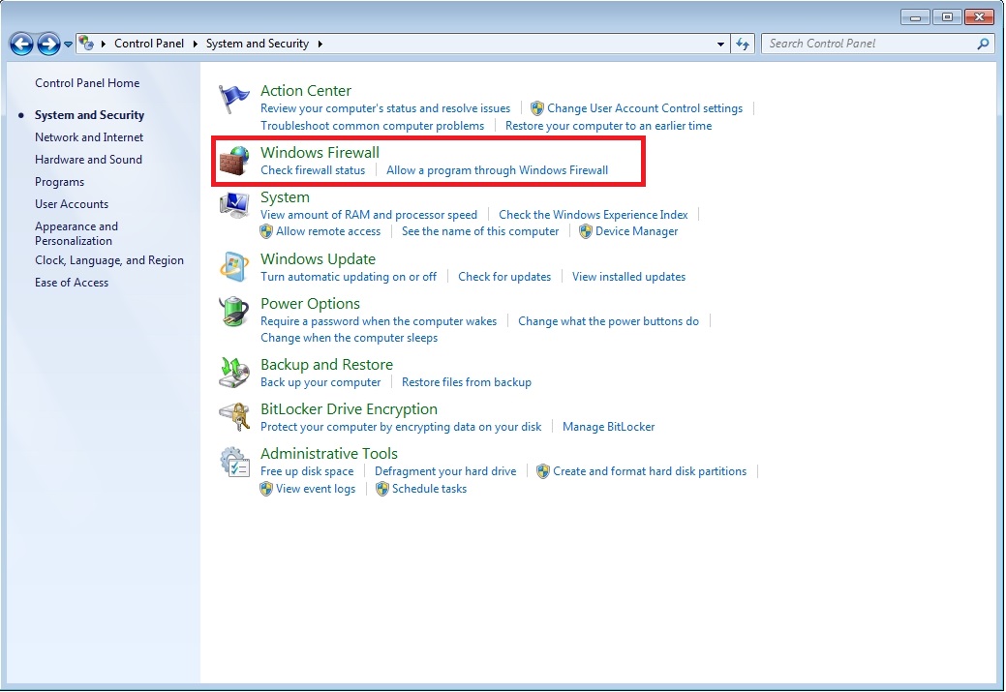The image size is (1006, 692).
Task: Click inside the Search Control Panel box
Action: pos(862,44)
